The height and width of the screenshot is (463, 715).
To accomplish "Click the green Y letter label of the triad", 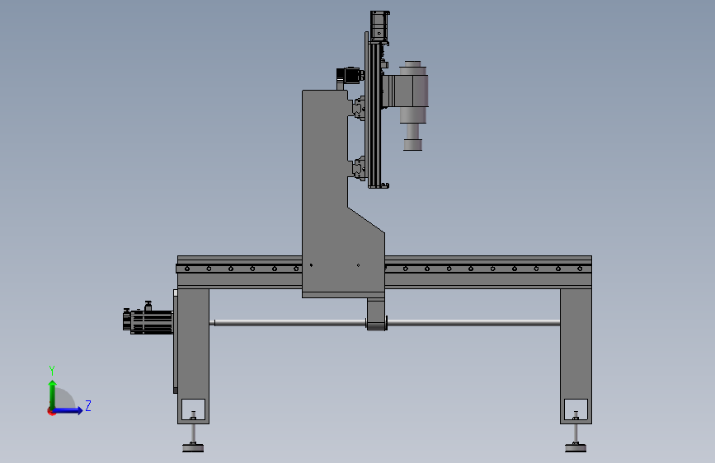I will [x=52, y=370].
